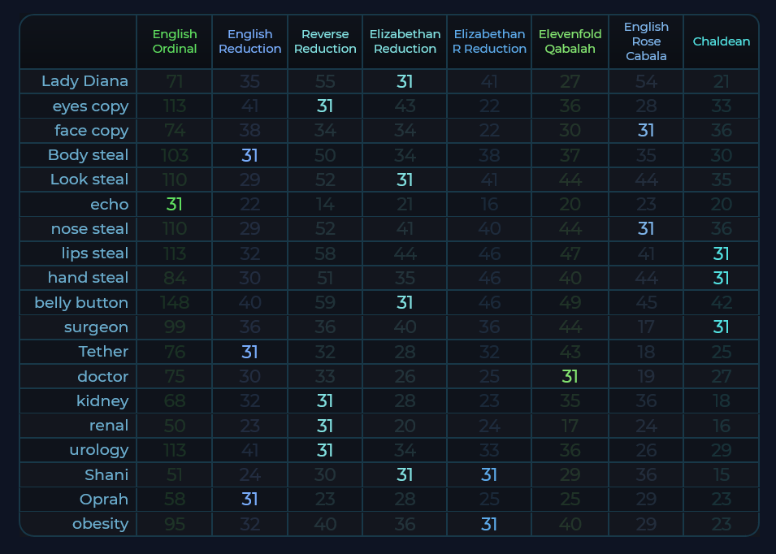Viewport: 776px width, 554px height.
Task: Click the Lady Diana row label
Action: click(85, 81)
